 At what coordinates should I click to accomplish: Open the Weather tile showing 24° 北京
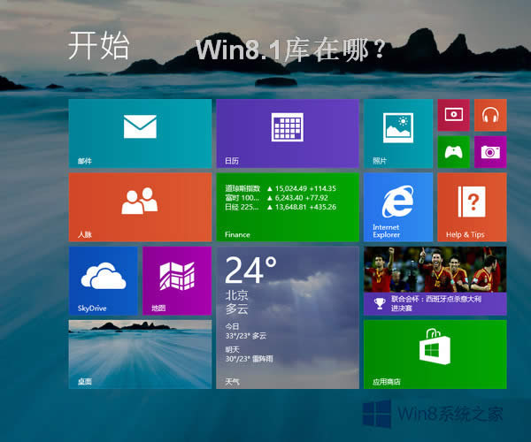coord(288,317)
